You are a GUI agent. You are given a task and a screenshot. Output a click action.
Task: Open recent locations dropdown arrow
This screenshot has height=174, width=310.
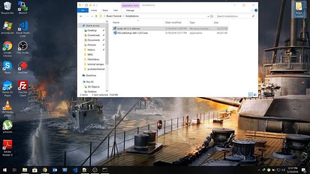point(92,16)
